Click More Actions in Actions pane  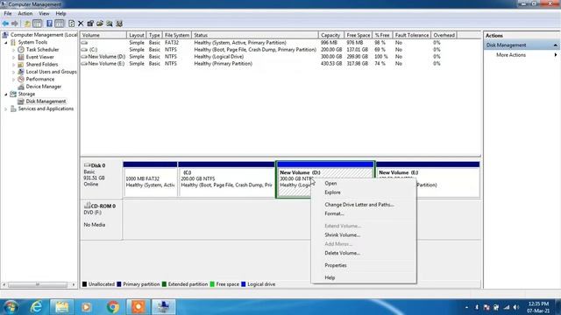511,55
